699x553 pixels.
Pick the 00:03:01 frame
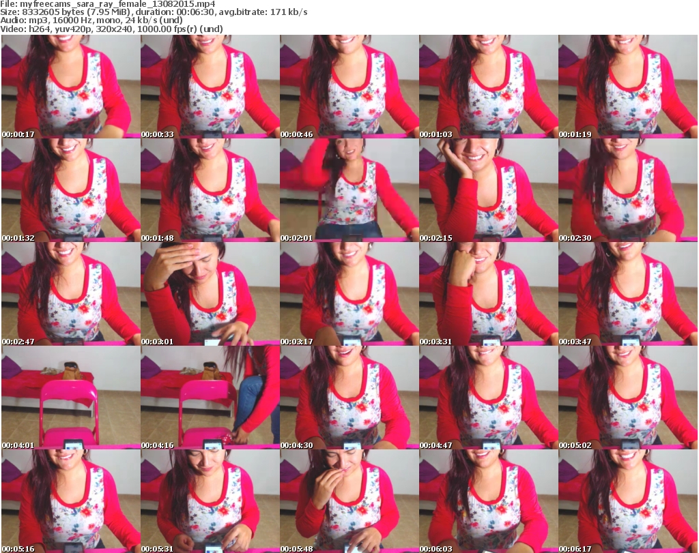(x=210, y=294)
